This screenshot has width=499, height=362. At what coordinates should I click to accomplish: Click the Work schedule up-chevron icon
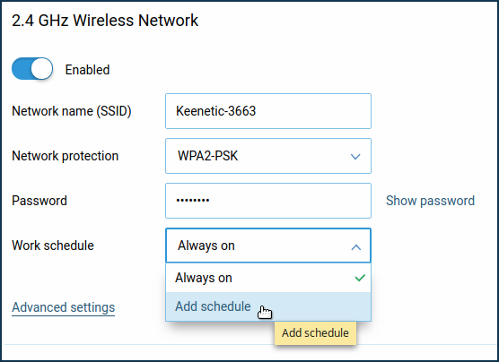point(356,247)
